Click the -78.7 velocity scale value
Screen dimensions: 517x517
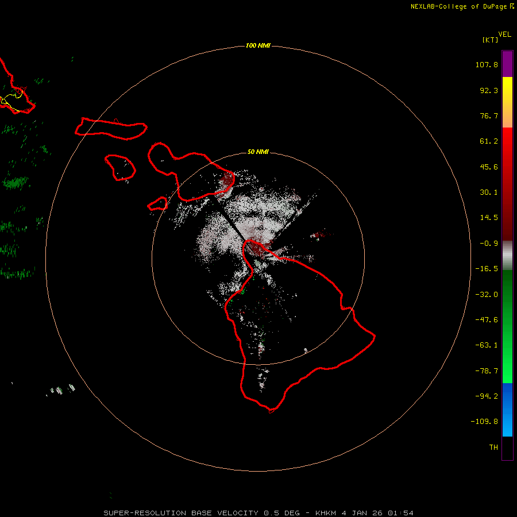coord(487,371)
